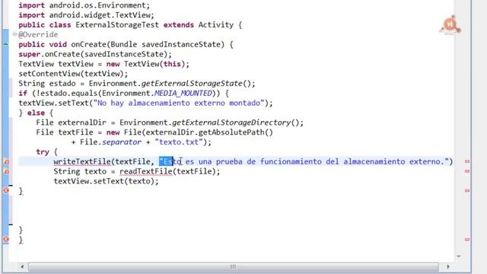The height and width of the screenshot is (274, 487).
Task: Jump to overview ruler error for writeTextFile line
Action: [467, 161]
